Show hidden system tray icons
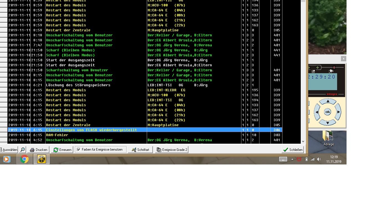379x213 pixels. [x=292, y=159]
